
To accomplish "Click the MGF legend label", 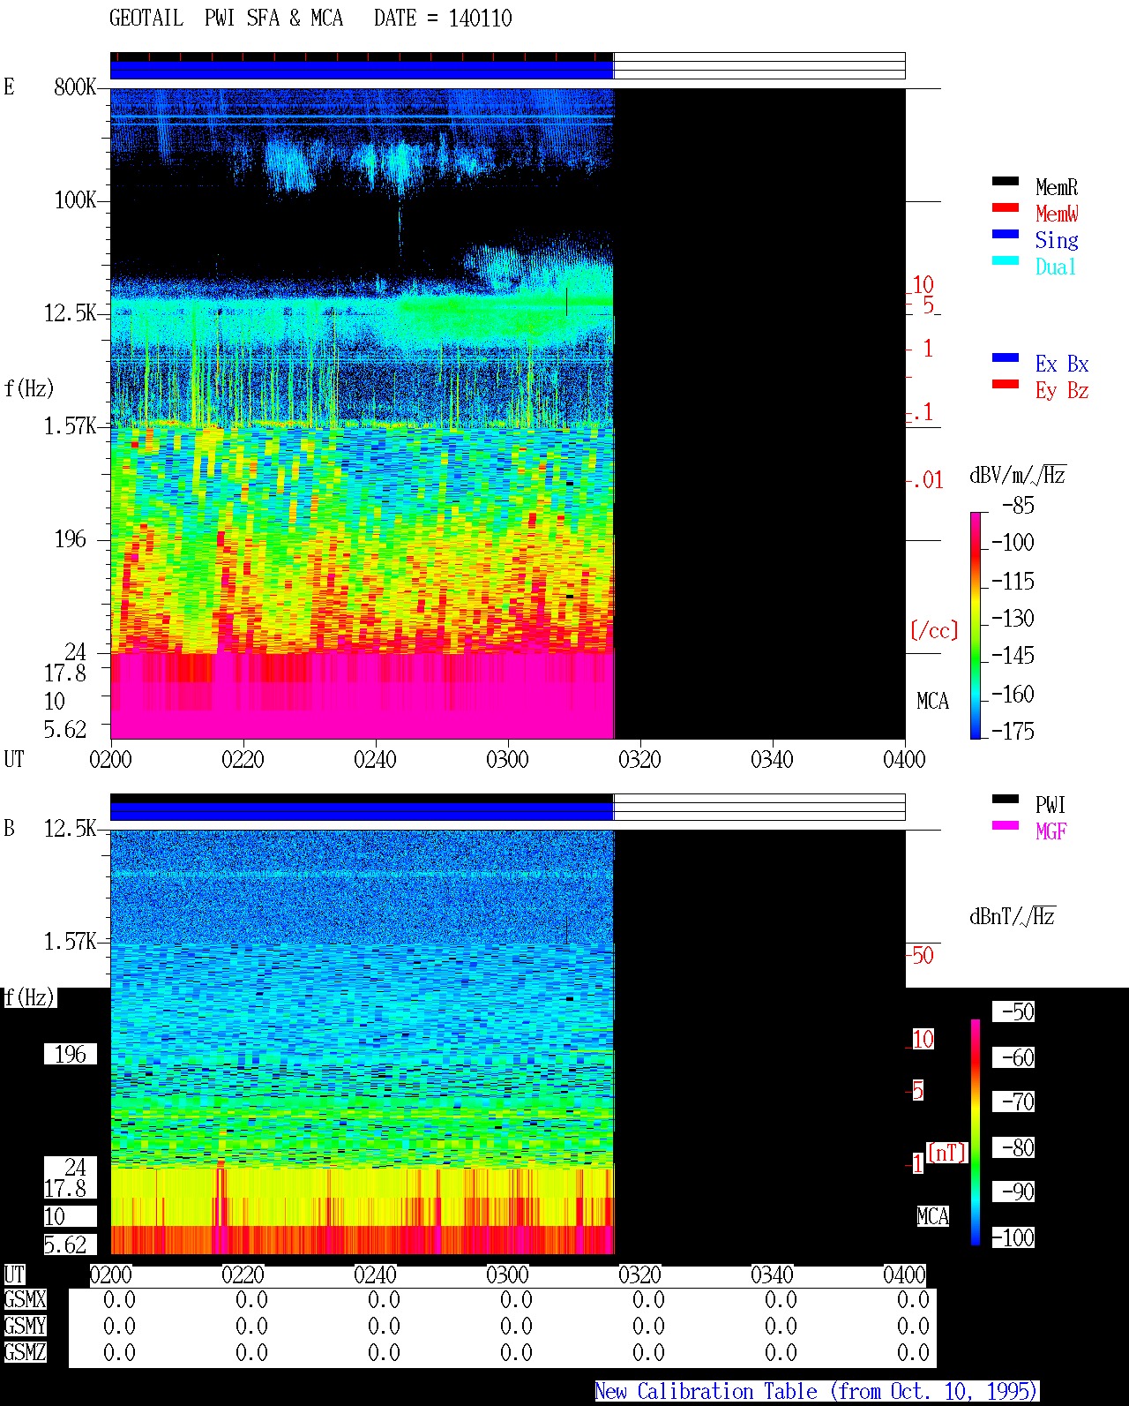I will point(1051,831).
